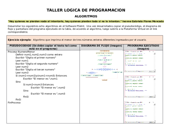The width and height of the screenshot is (172, 133).
Task: Close the top program execution window
Action: click(x=154, y=51)
